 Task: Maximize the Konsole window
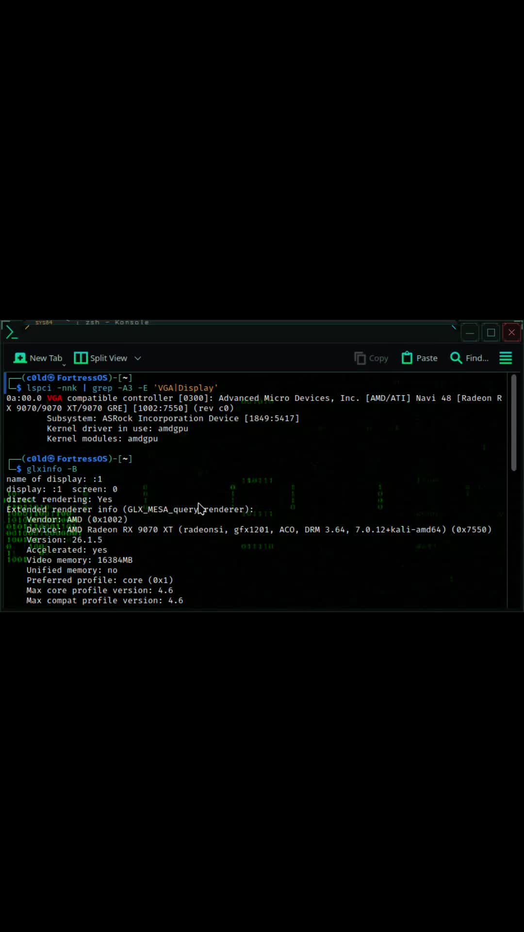click(491, 333)
